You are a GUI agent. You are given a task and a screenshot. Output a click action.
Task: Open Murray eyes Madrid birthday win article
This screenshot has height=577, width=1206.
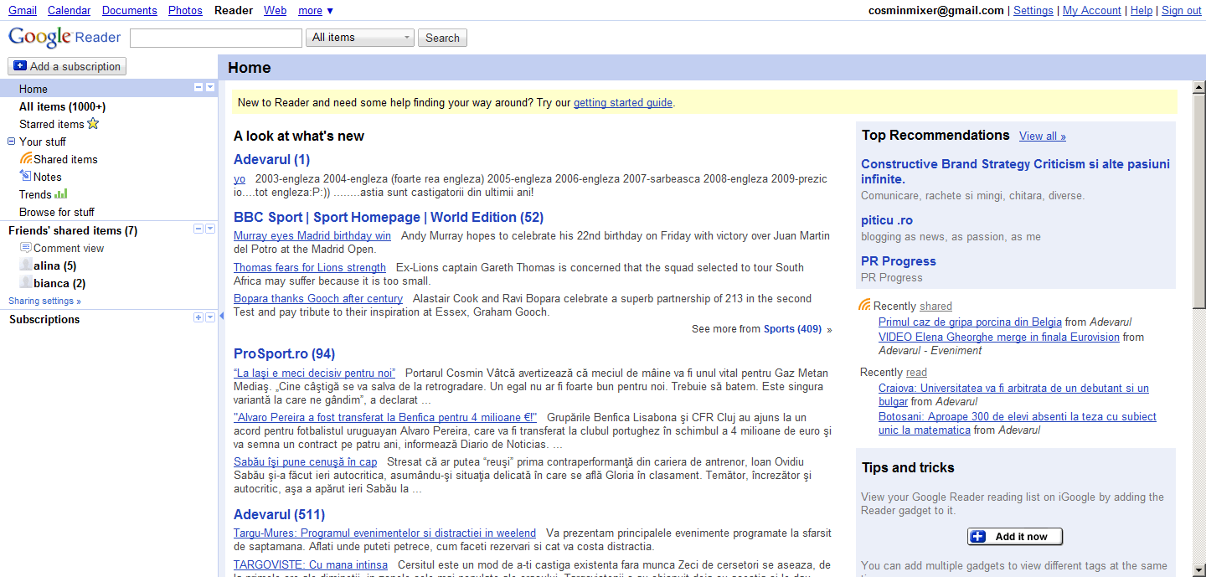(x=312, y=236)
